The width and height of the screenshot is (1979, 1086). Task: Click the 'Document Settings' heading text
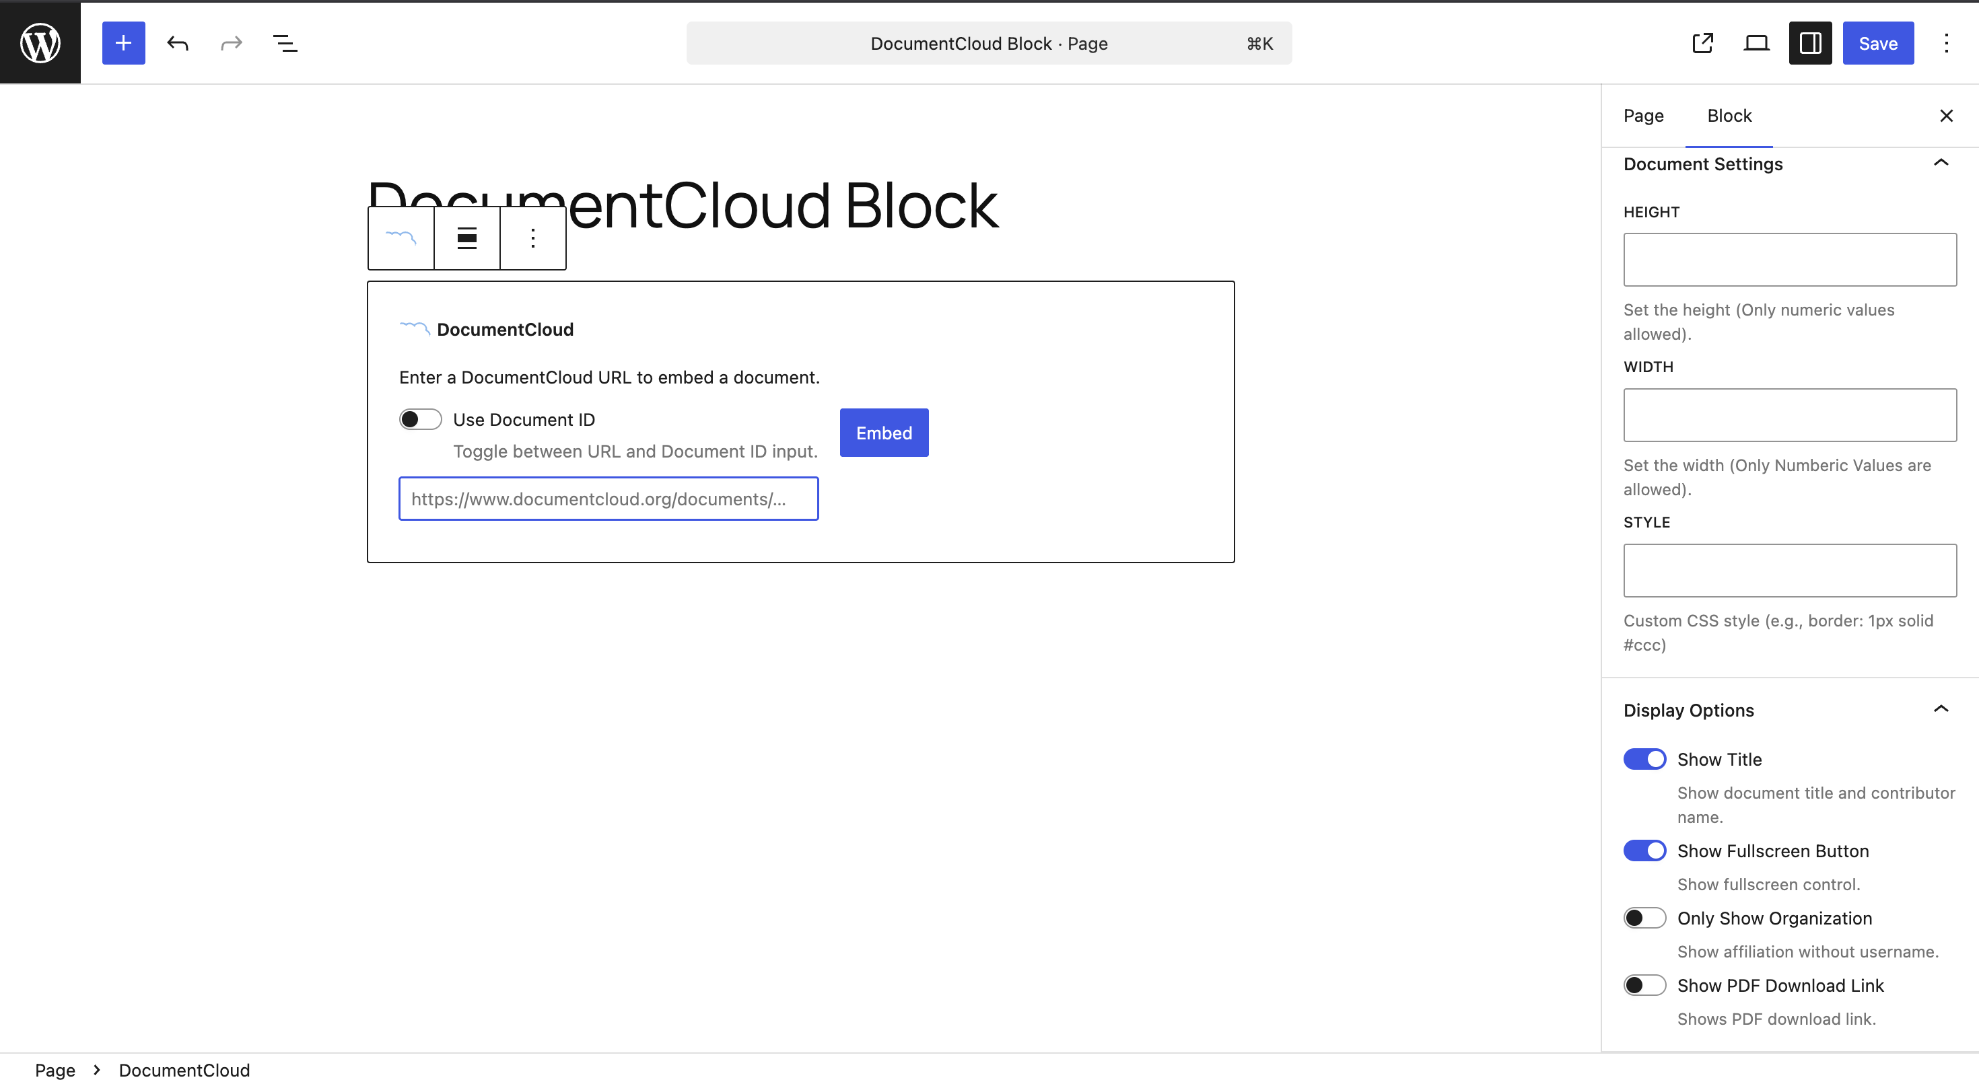[1703, 164]
